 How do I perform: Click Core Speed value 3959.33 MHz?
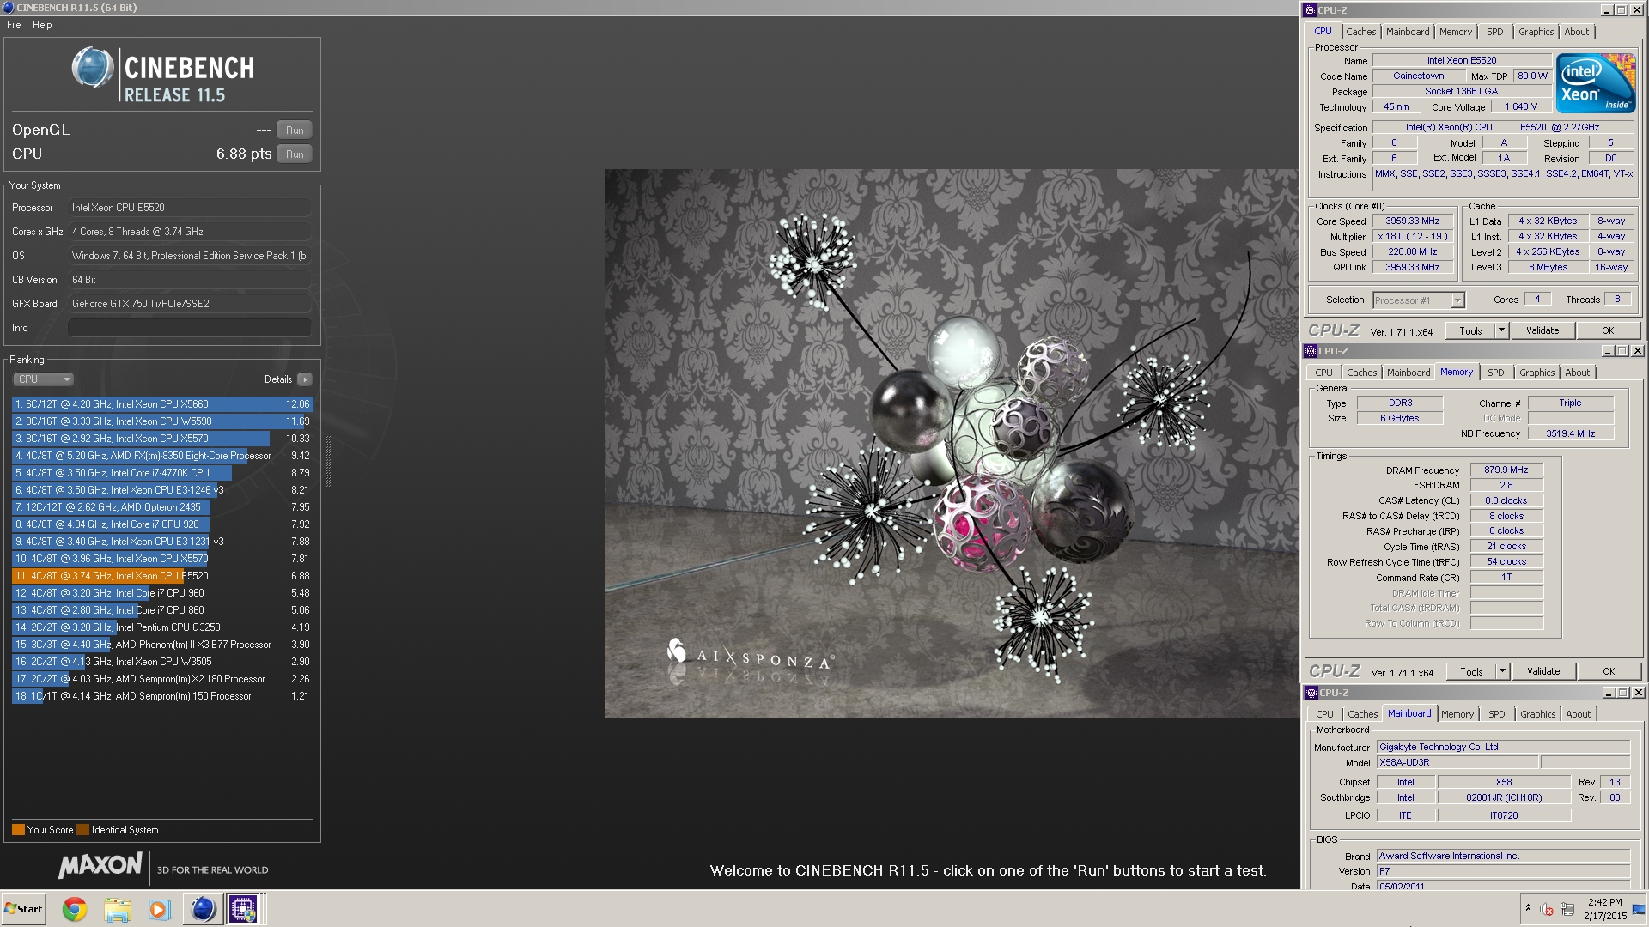[x=1412, y=221]
